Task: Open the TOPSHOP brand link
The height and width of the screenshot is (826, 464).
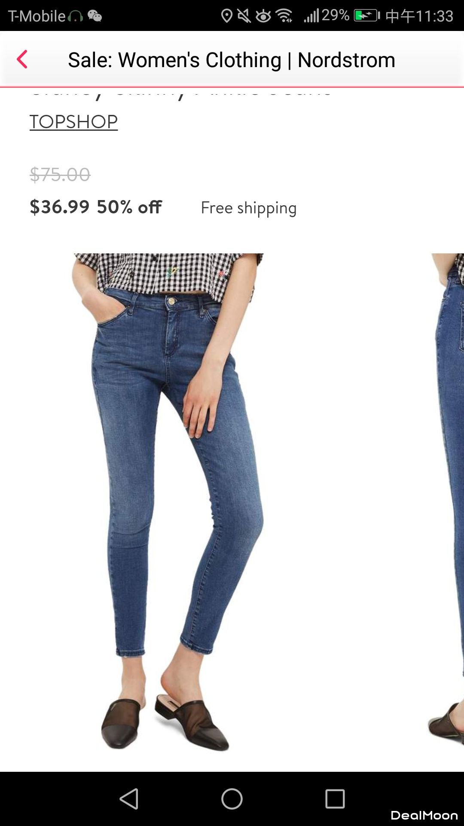Action: coord(73,122)
